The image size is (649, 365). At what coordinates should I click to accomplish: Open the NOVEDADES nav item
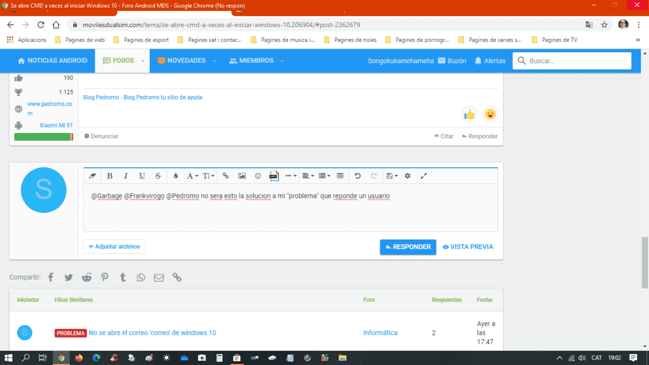coord(181,61)
